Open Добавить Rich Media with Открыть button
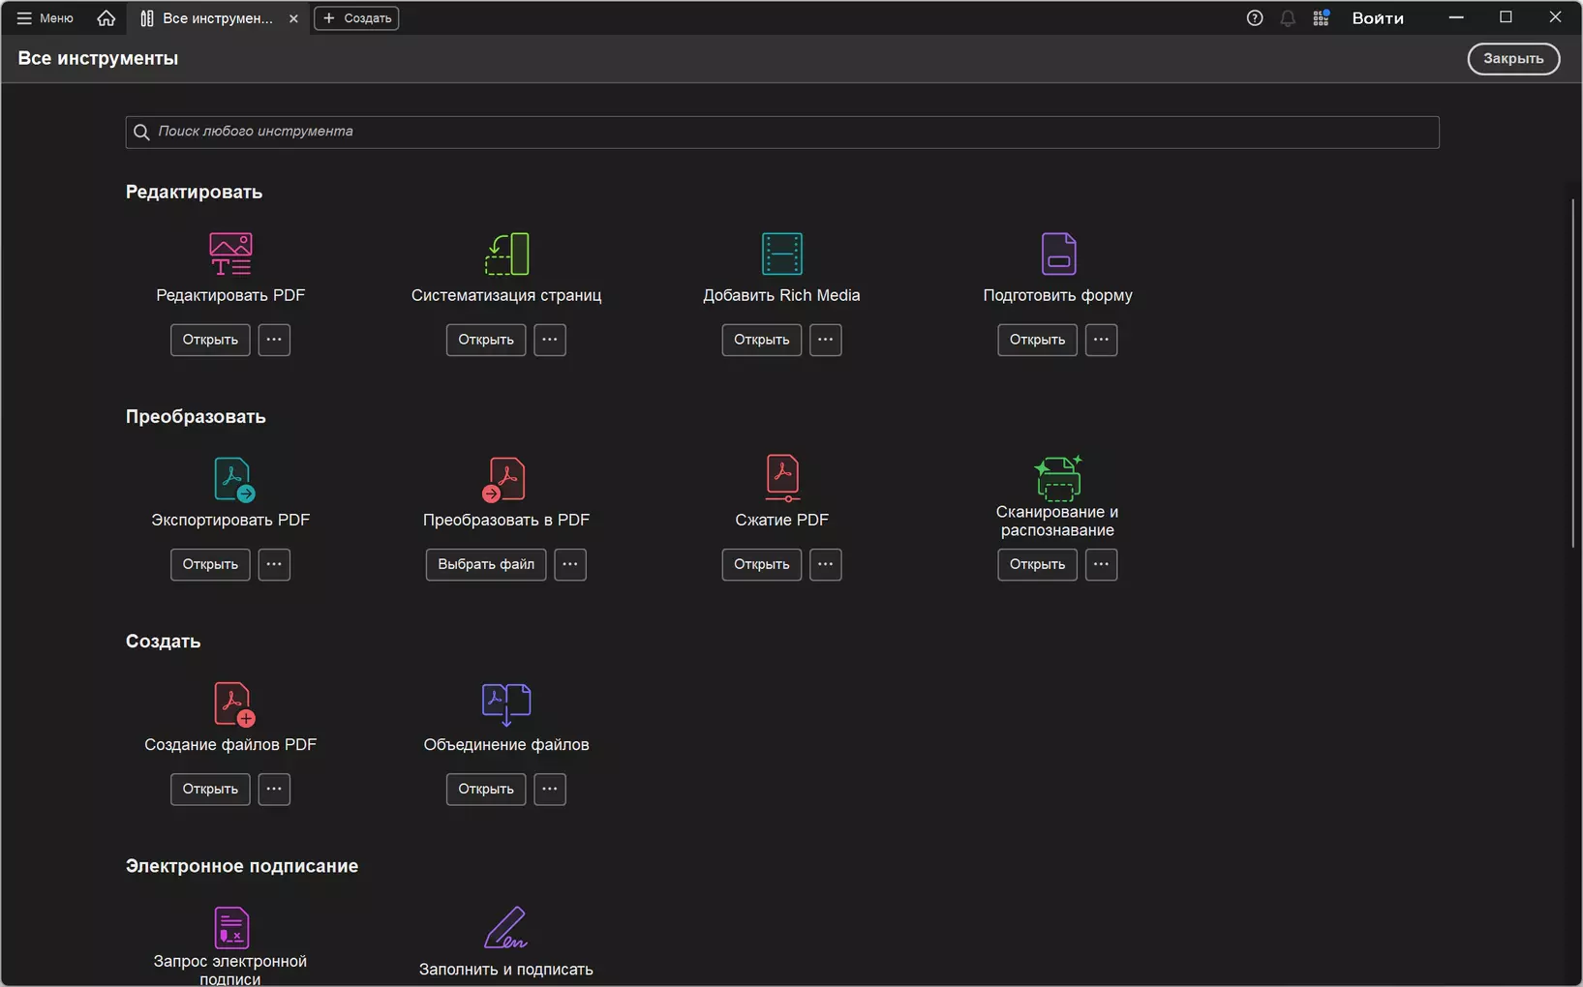This screenshot has height=987, width=1583. pyautogui.click(x=762, y=340)
